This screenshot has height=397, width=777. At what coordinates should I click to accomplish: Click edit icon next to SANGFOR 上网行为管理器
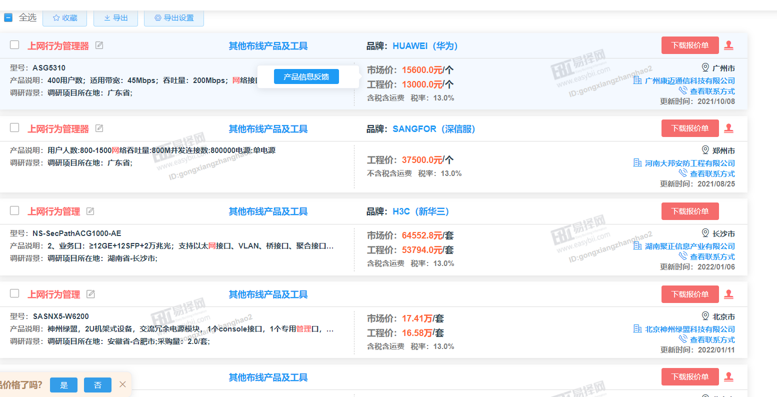point(99,128)
